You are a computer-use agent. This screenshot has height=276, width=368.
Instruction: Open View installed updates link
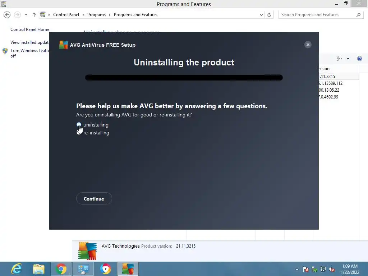pyautogui.click(x=30, y=42)
